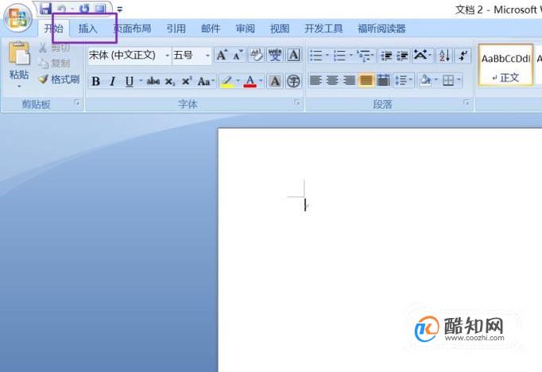The width and height of the screenshot is (542, 372).
Task: Click the 粘贴 paste icon
Action: point(19,53)
